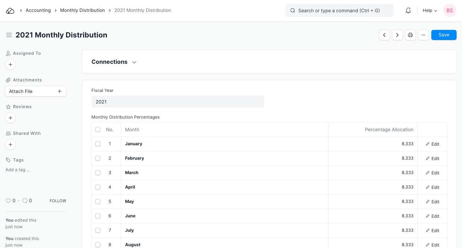Viewport: 462px width, 248px height.
Task: Click the Save button
Action: [x=444, y=35]
